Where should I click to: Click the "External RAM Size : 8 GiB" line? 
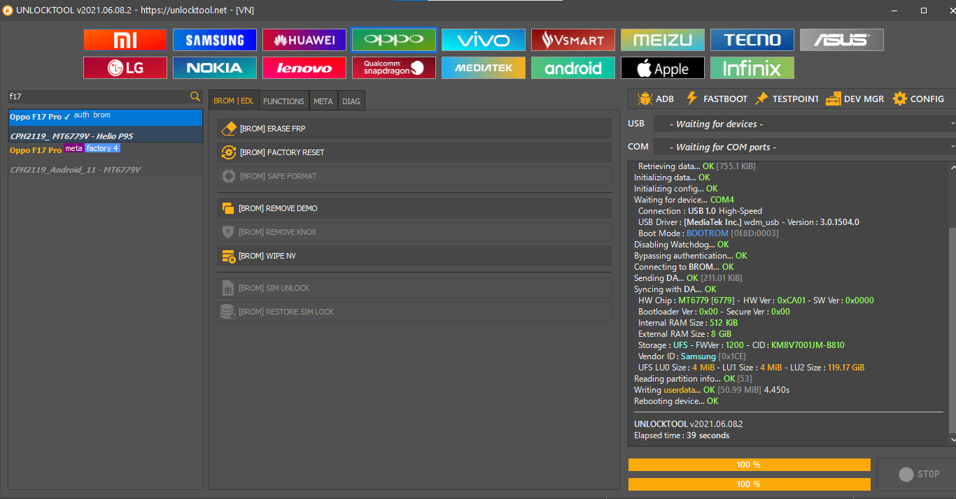point(684,334)
